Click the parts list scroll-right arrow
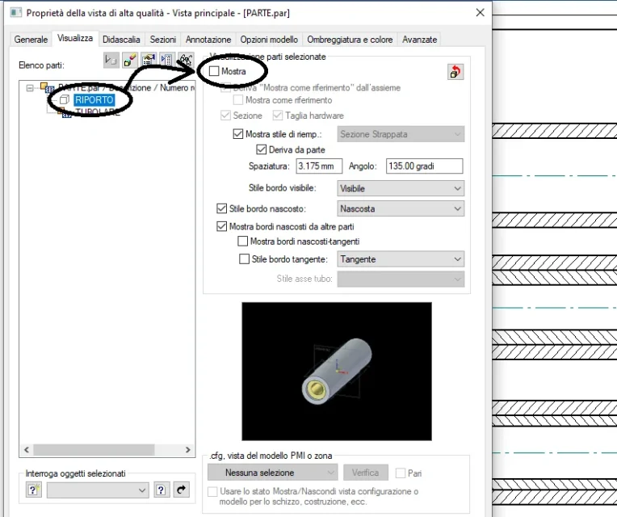 pos(187,449)
